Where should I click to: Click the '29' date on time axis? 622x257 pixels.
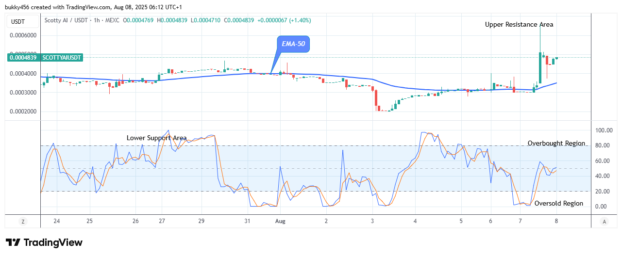(x=202, y=221)
